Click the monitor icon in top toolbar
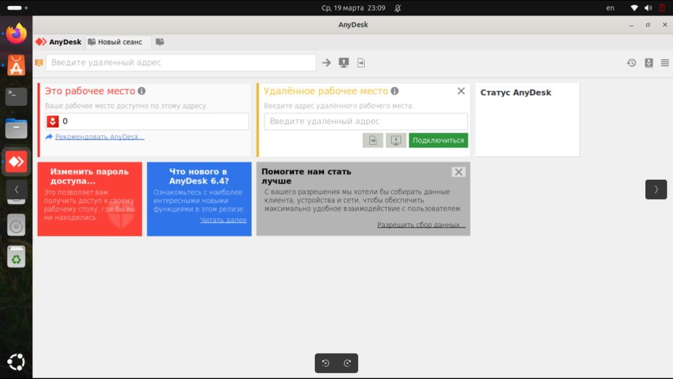 click(344, 63)
